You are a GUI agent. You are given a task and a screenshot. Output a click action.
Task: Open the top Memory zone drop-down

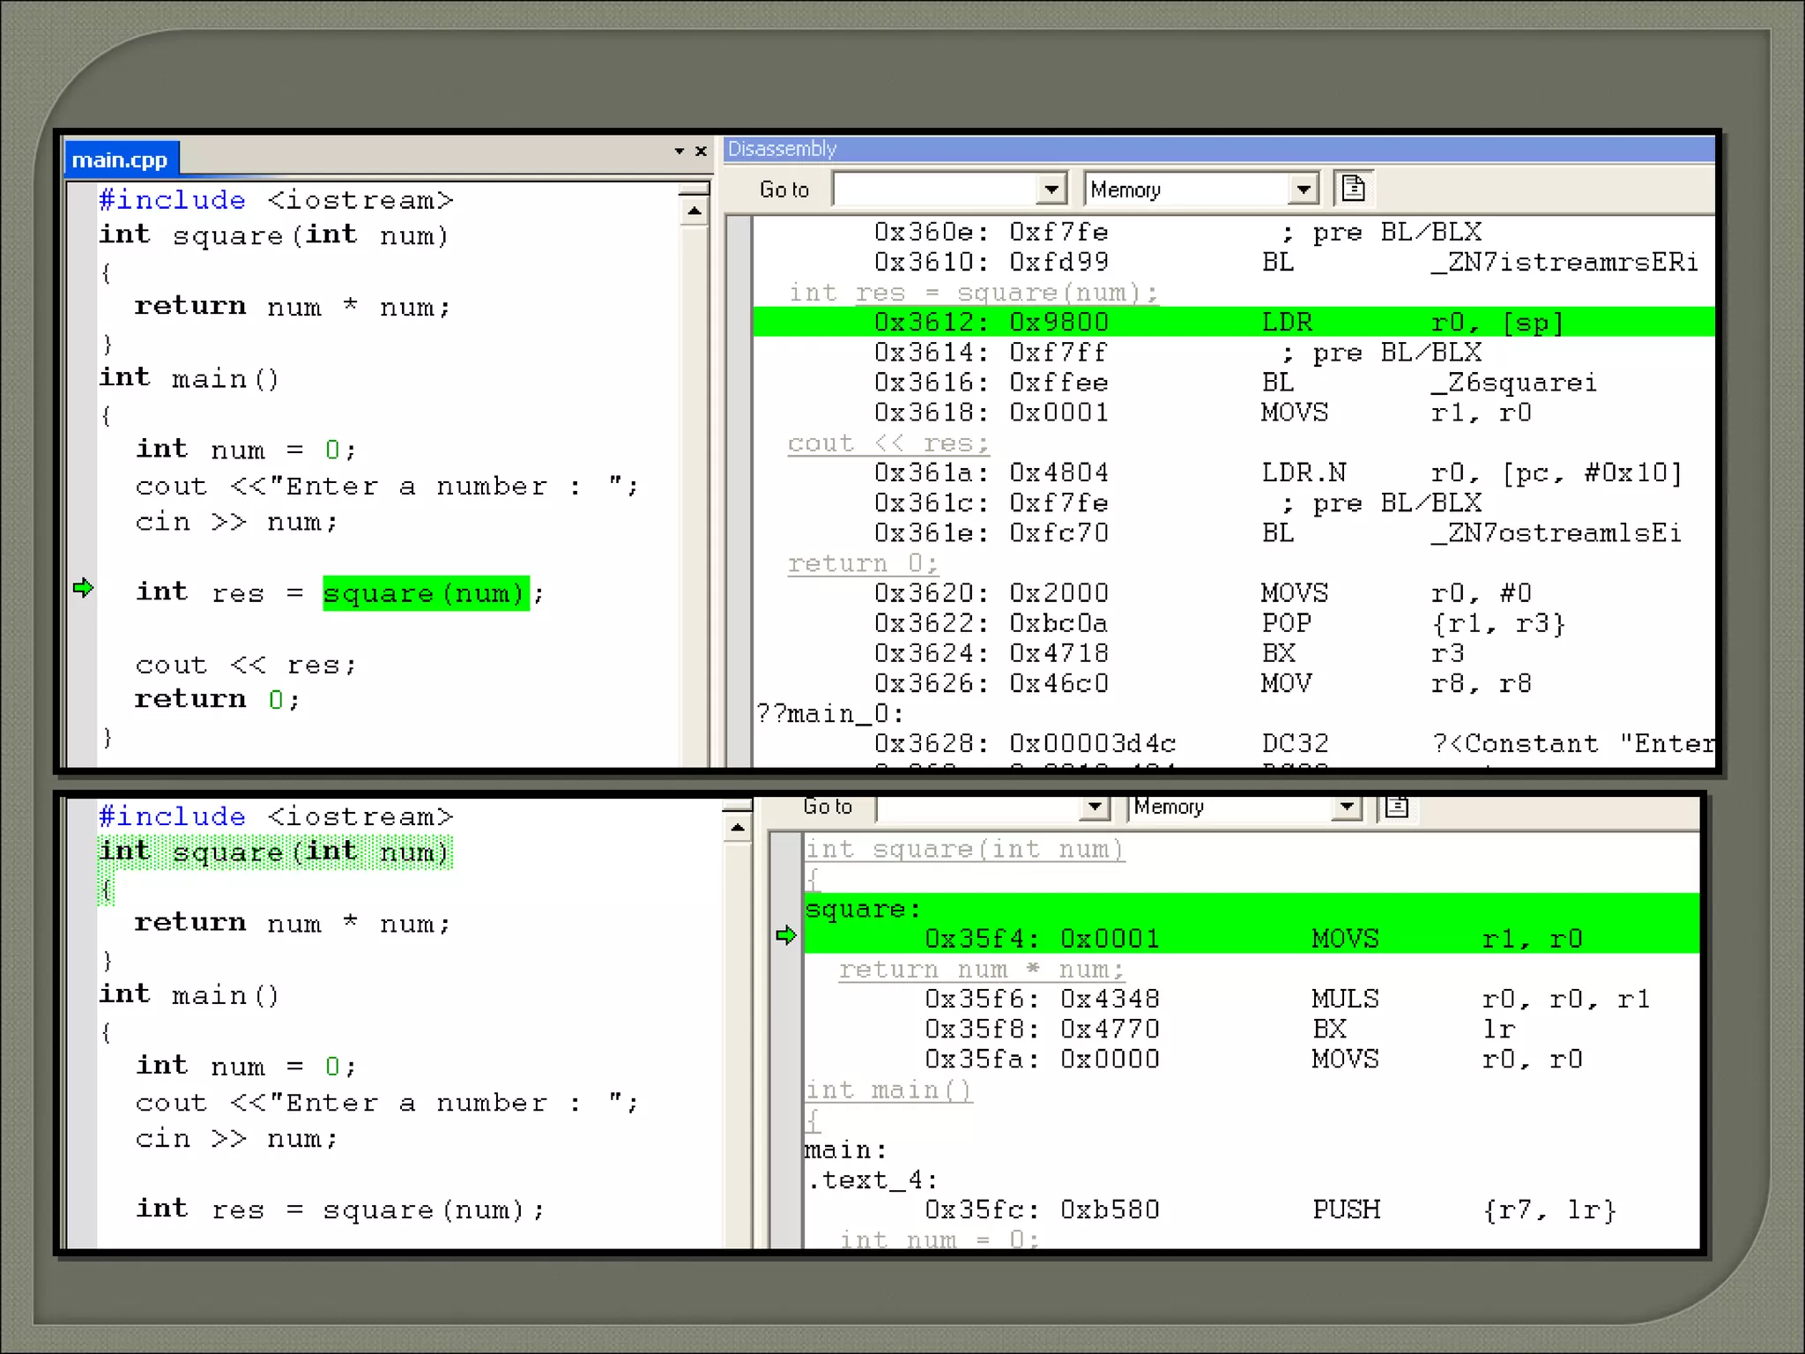pyautogui.click(x=1304, y=190)
